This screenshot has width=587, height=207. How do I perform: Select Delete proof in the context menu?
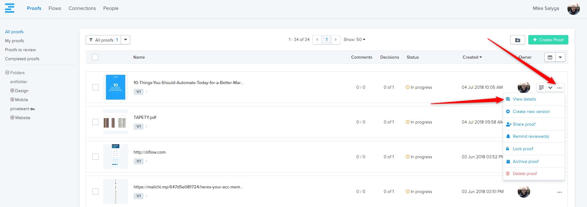point(525,173)
